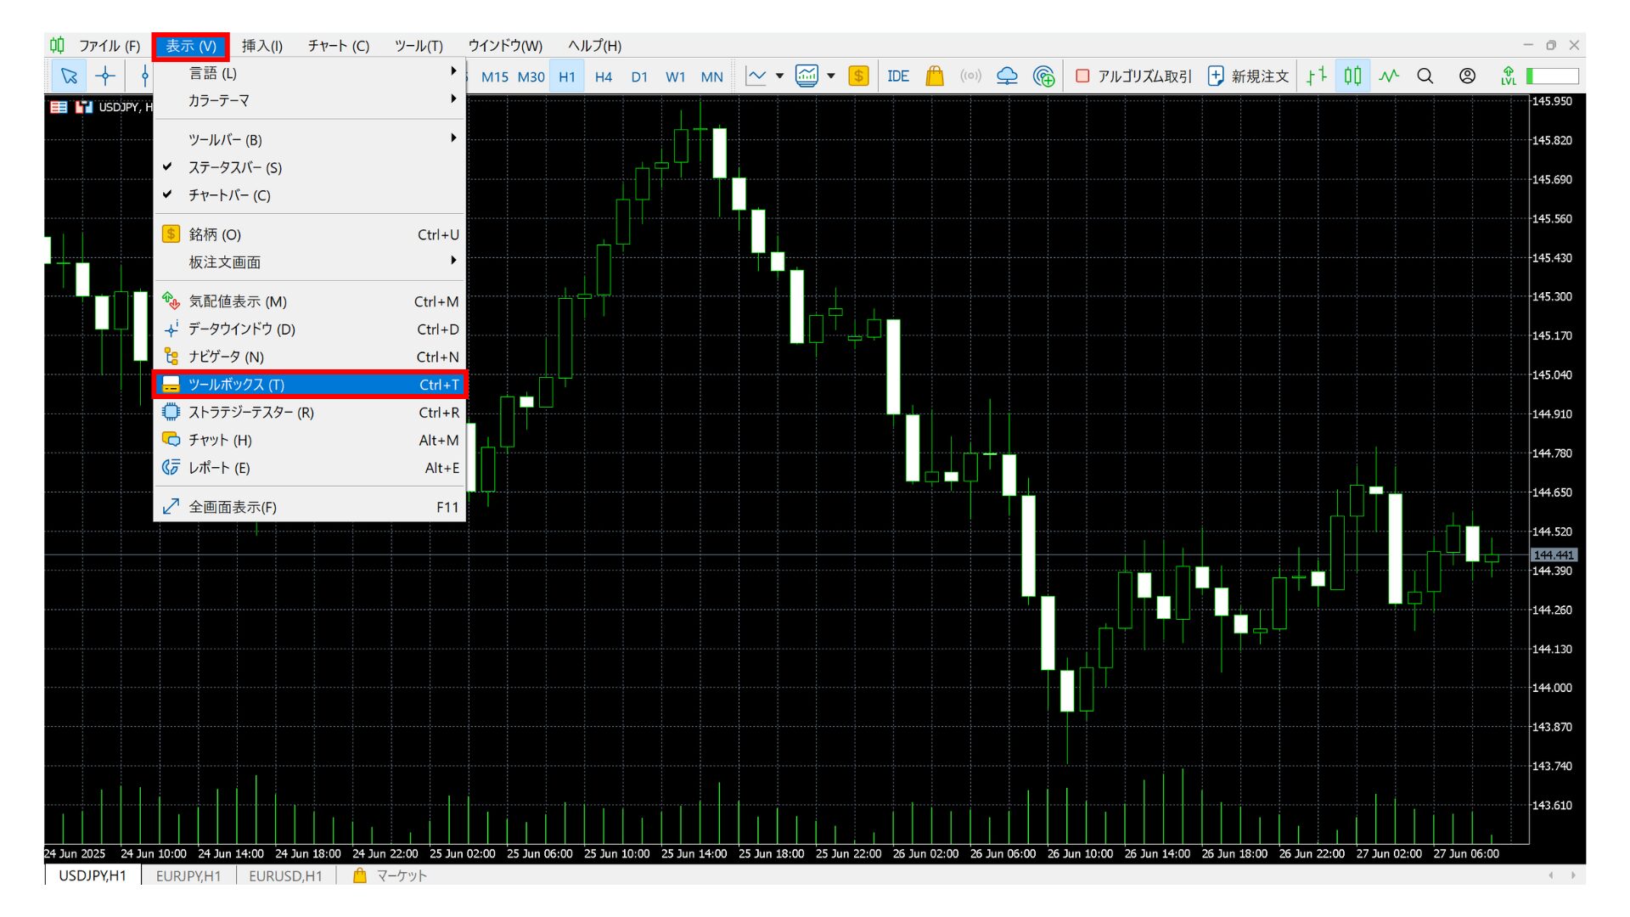1630x917 pixels.
Task: Toggle チャートバー (C) checkmark option
Action: click(x=229, y=195)
